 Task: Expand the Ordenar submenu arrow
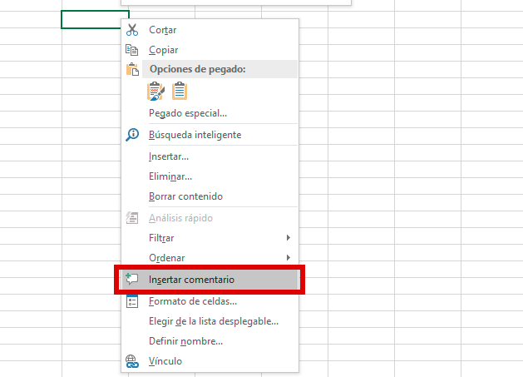point(289,258)
